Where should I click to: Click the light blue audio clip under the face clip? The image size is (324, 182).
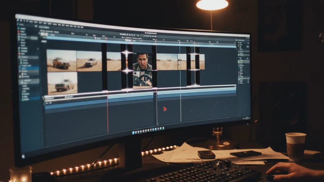(x=130, y=95)
